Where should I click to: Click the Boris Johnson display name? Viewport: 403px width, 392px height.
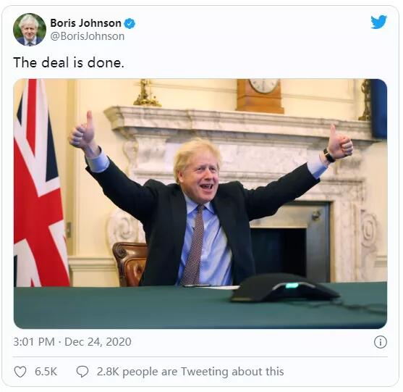85,23
